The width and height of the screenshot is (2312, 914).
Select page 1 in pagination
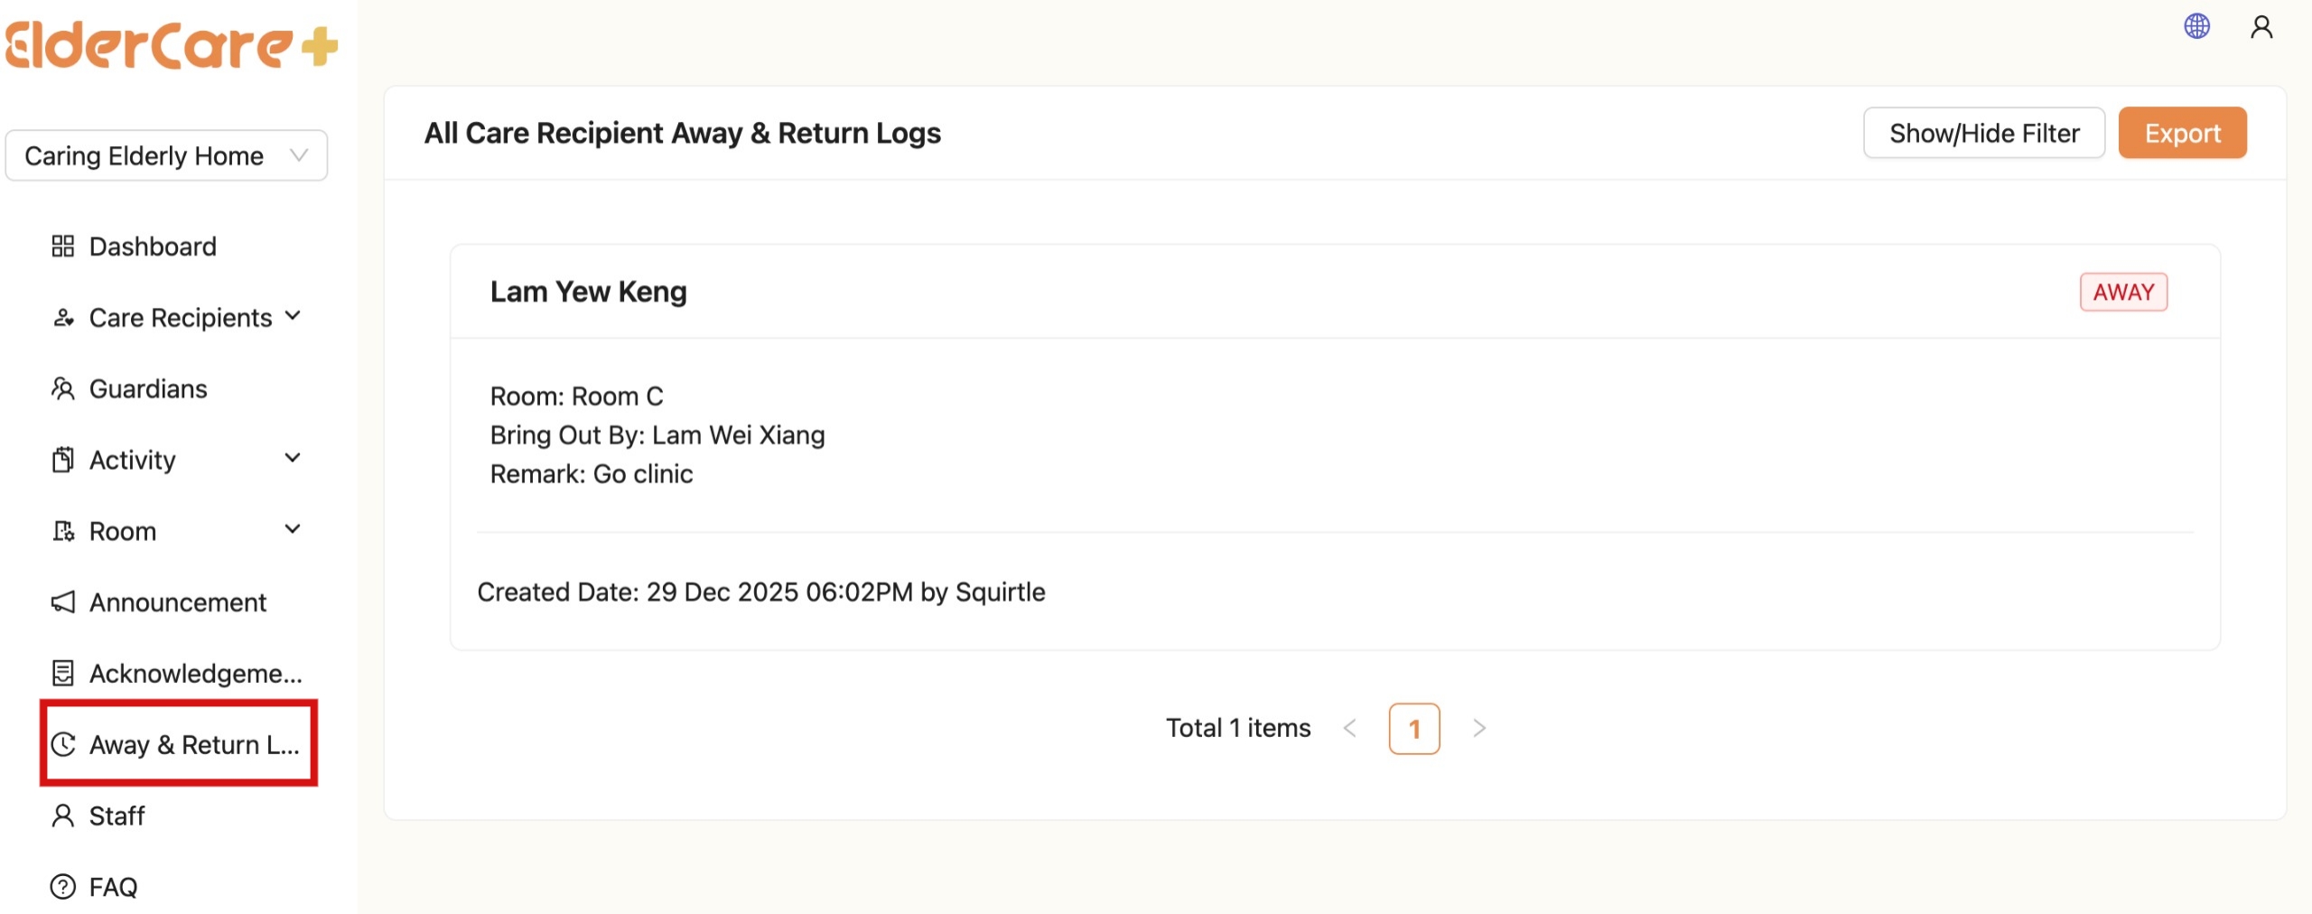pos(1413,728)
